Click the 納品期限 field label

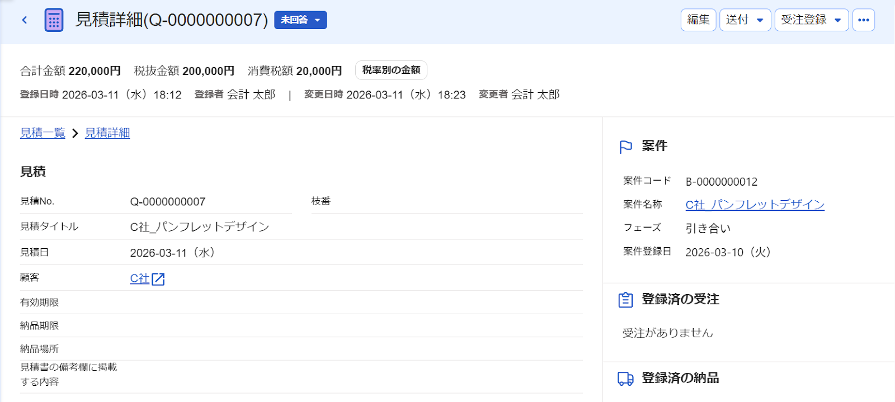click(x=40, y=326)
